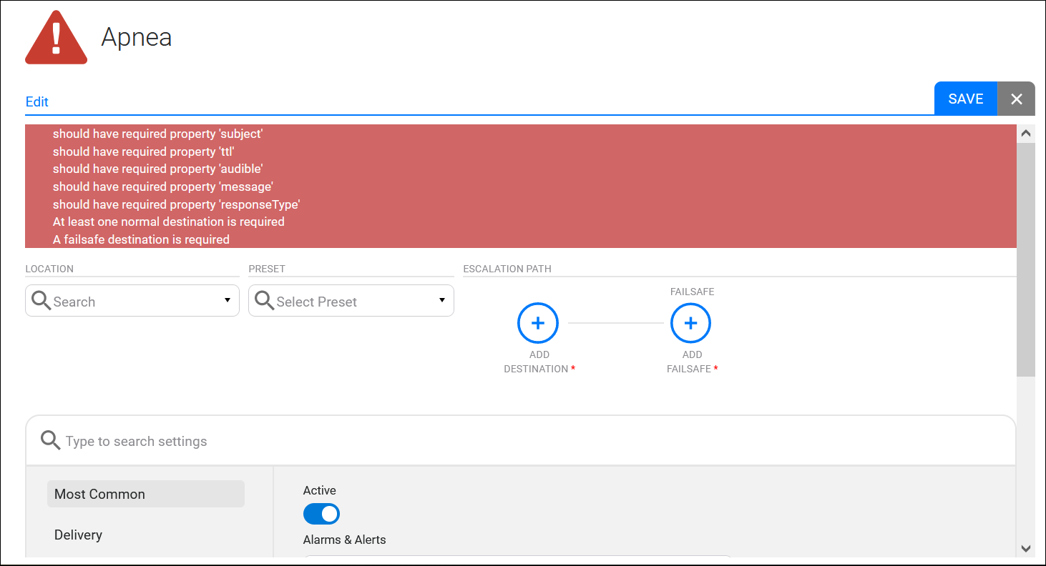The width and height of the screenshot is (1046, 566).
Task: Expand the Location dropdown arrow
Action: click(227, 300)
